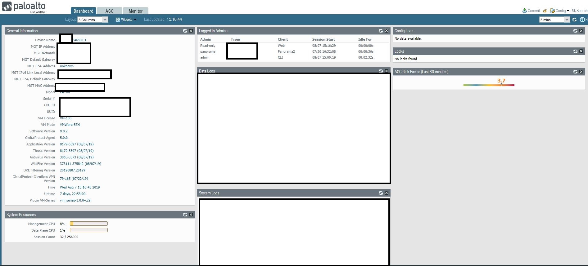Click the Data Plane CPU usage bar

(89, 230)
